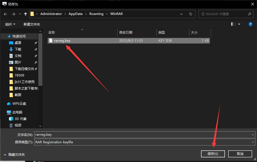
Task: Open 下载压缩文件 folder in sidebar
Action: pyautogui.click(x=24, y=69)
